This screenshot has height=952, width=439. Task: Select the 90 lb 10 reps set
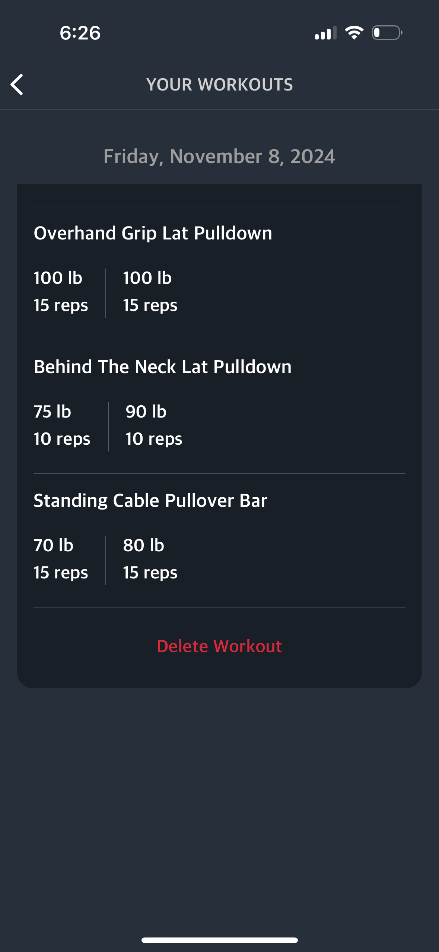[x=154, y=425]
